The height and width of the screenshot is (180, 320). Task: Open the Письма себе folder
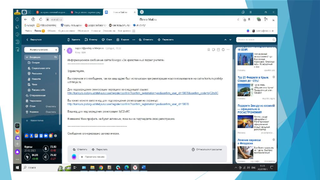tap(38, 90)
